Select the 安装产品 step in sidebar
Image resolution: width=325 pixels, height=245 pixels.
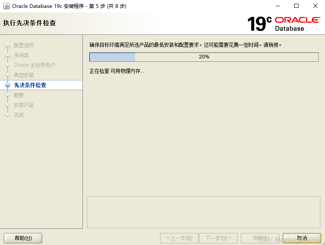24,105
